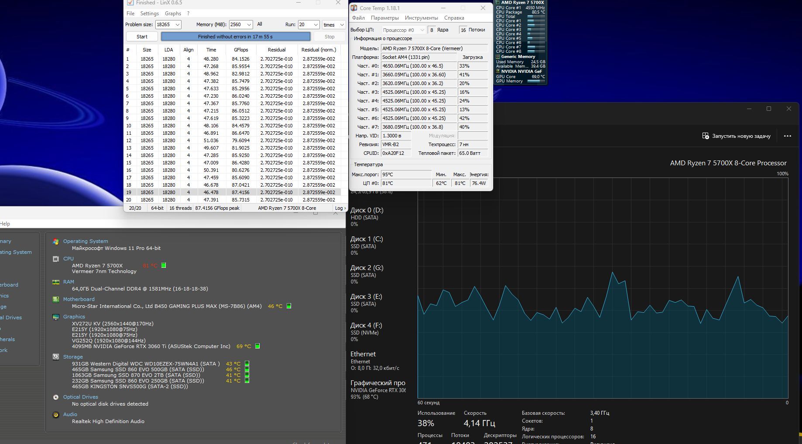
Task: Click the model field AMD Ryzen 7 5700X
Action: [x=434, y=48]
